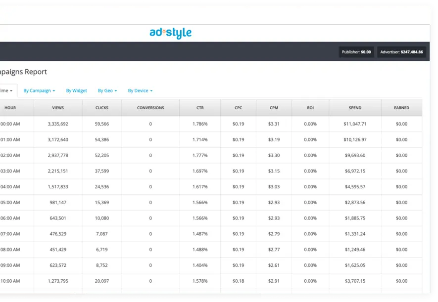Screen dimensions: 438x302
Task: Expand the By Campaign dropdown
Action: pos(39,91)
